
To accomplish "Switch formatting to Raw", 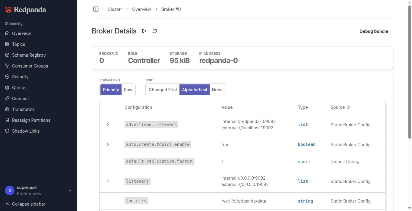I will 128,90.
